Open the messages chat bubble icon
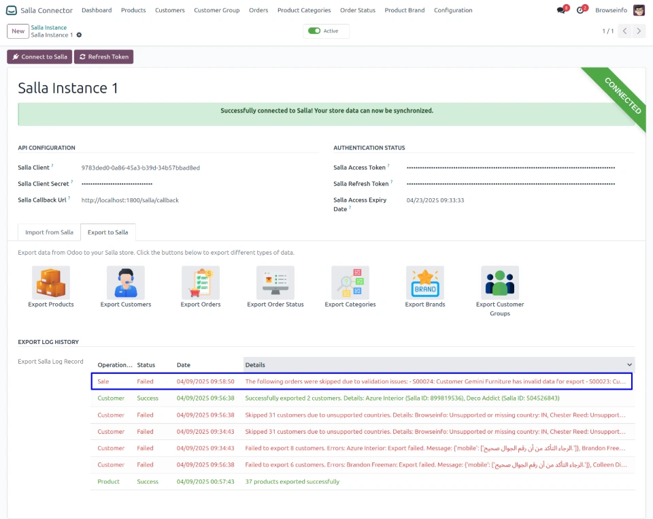Screen dimensions: 653x519 (x=561, y=10)
